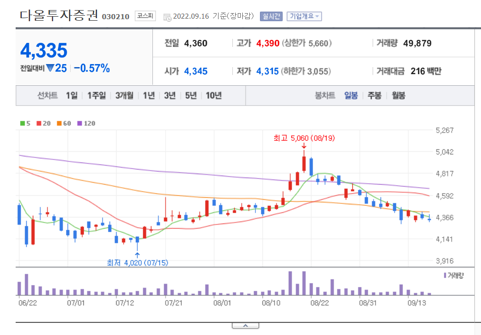Click the change rate −0.57%
Viewport: 481px width, 335px height.
[92, 68]
